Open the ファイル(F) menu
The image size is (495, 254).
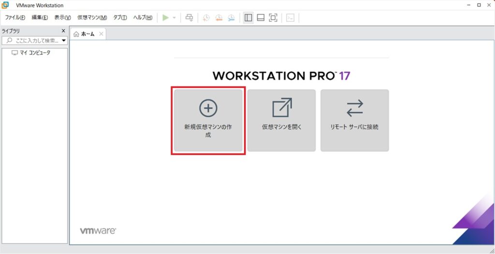(x=15, y=18)
